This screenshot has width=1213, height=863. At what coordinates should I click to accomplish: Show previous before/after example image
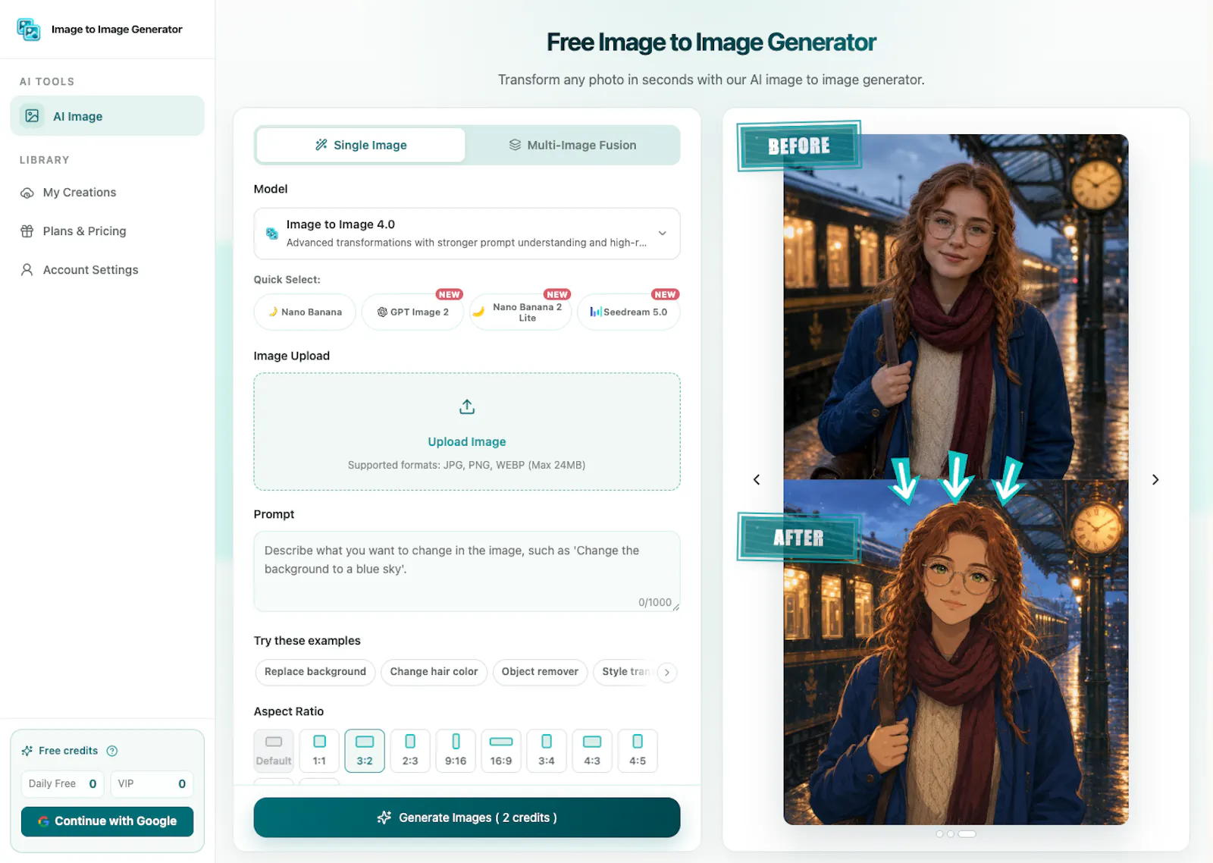click(757, 479)
